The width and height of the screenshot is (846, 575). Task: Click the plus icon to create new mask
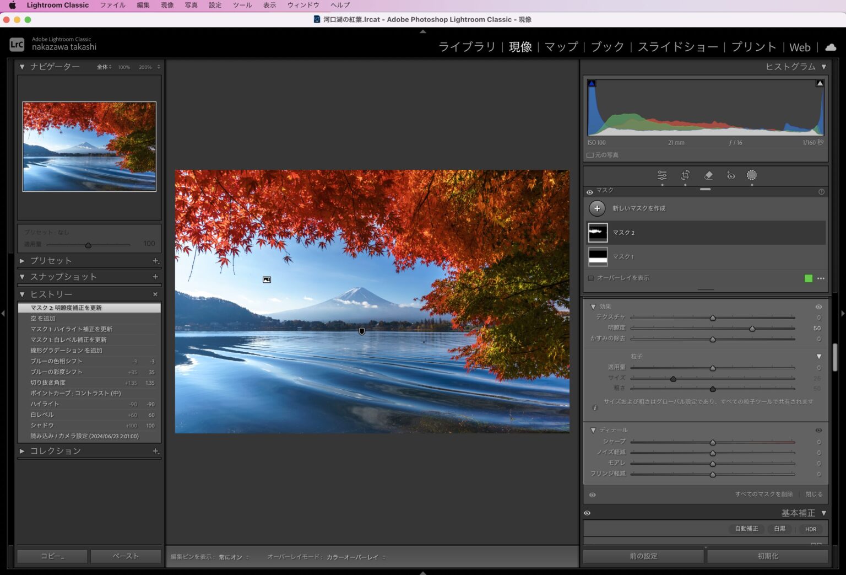pyautogui.click(x=597, y=208)
